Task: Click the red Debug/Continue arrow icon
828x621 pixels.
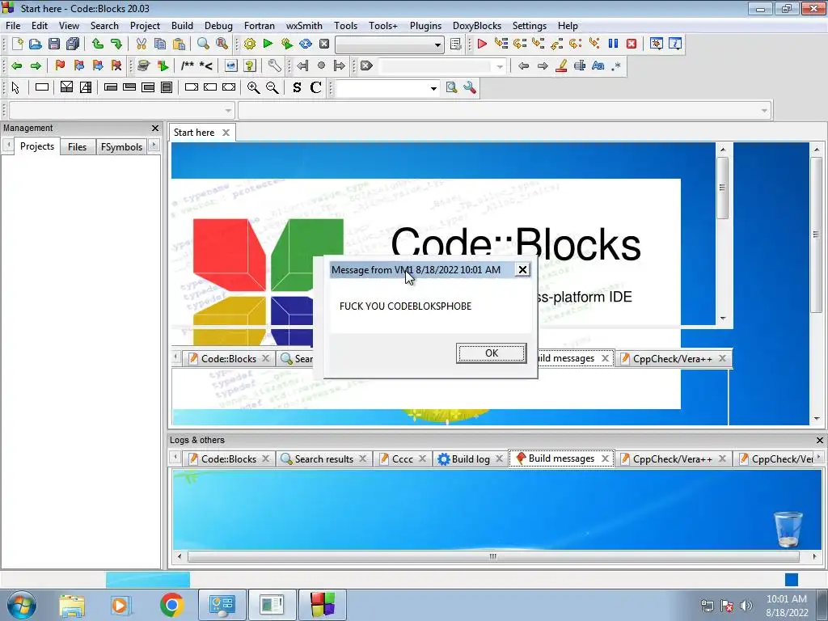Action: pos(482,44)
